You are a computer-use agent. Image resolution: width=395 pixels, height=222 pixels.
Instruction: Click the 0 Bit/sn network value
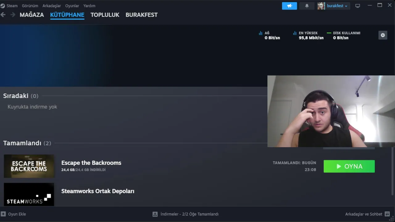coord(272,38)
